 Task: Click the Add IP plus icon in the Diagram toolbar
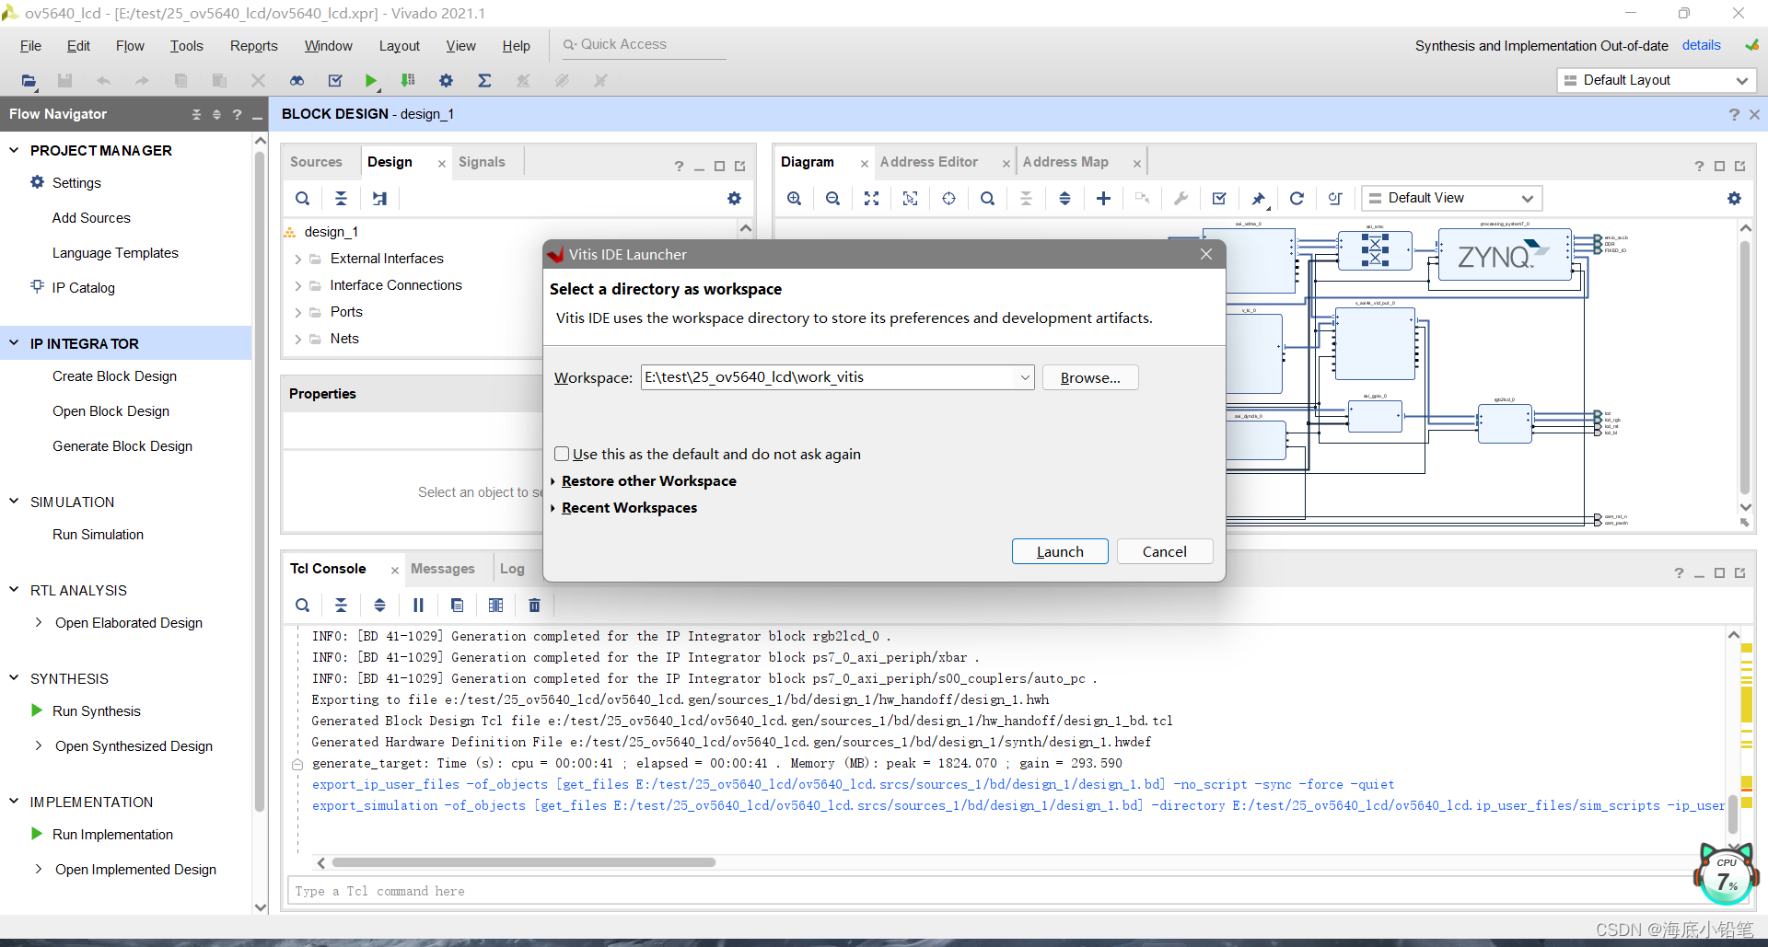click(1103, 198)
